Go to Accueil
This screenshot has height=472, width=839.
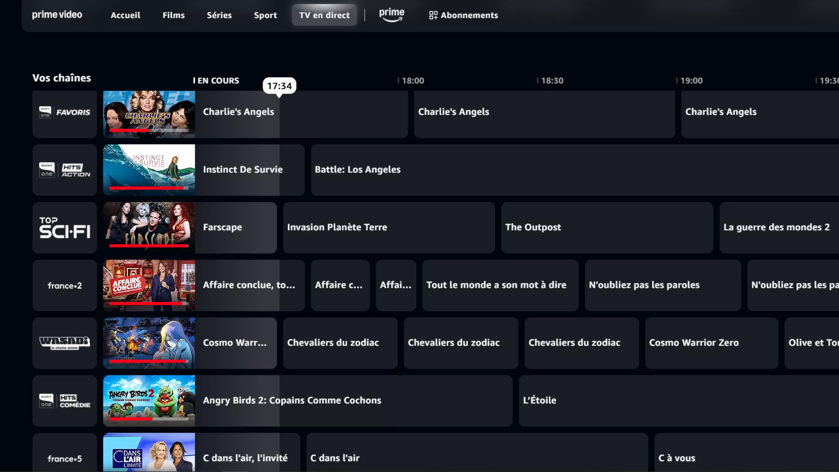125,15
